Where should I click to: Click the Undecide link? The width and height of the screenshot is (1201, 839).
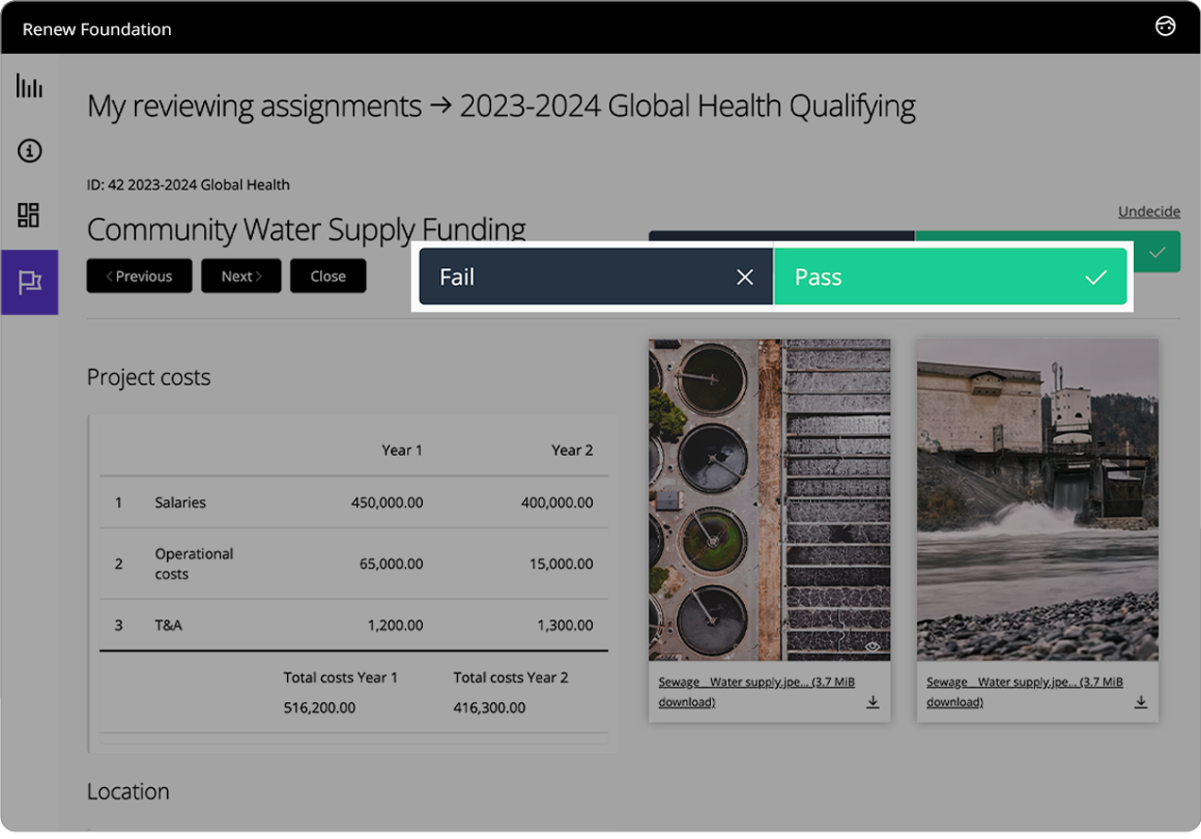(1148, 211)
